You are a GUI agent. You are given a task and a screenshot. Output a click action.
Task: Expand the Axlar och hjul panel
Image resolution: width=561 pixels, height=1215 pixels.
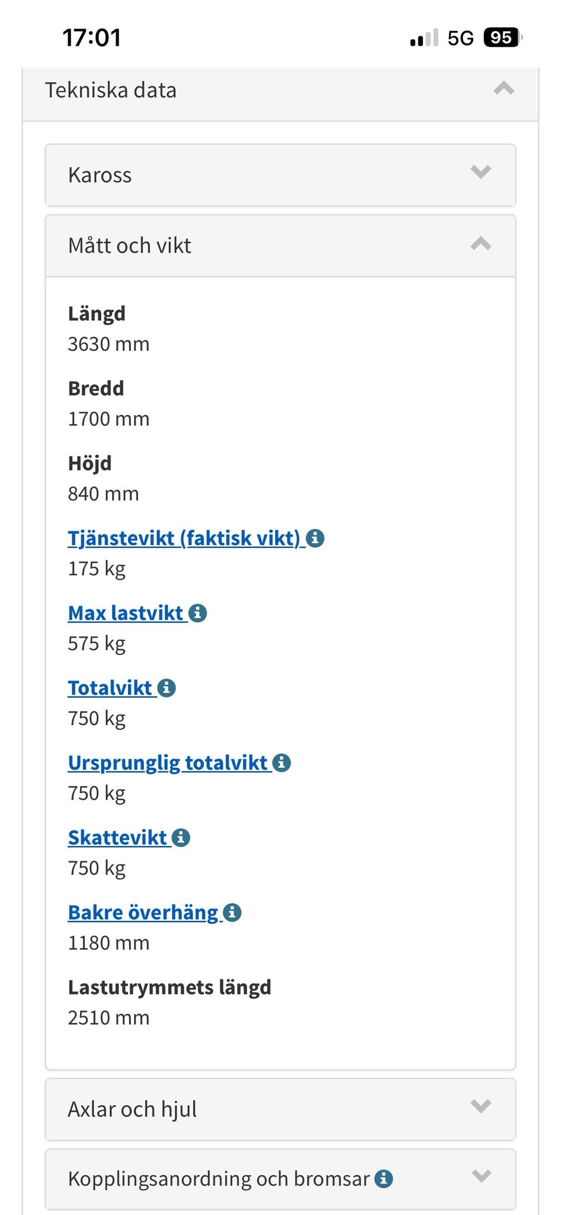click(480, 1106)
